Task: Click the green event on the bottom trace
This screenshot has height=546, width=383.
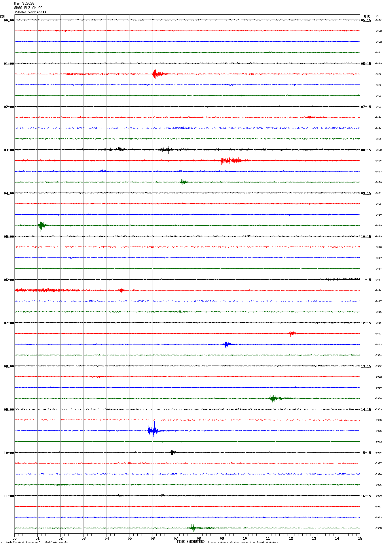Action: (x=194, y=528)
